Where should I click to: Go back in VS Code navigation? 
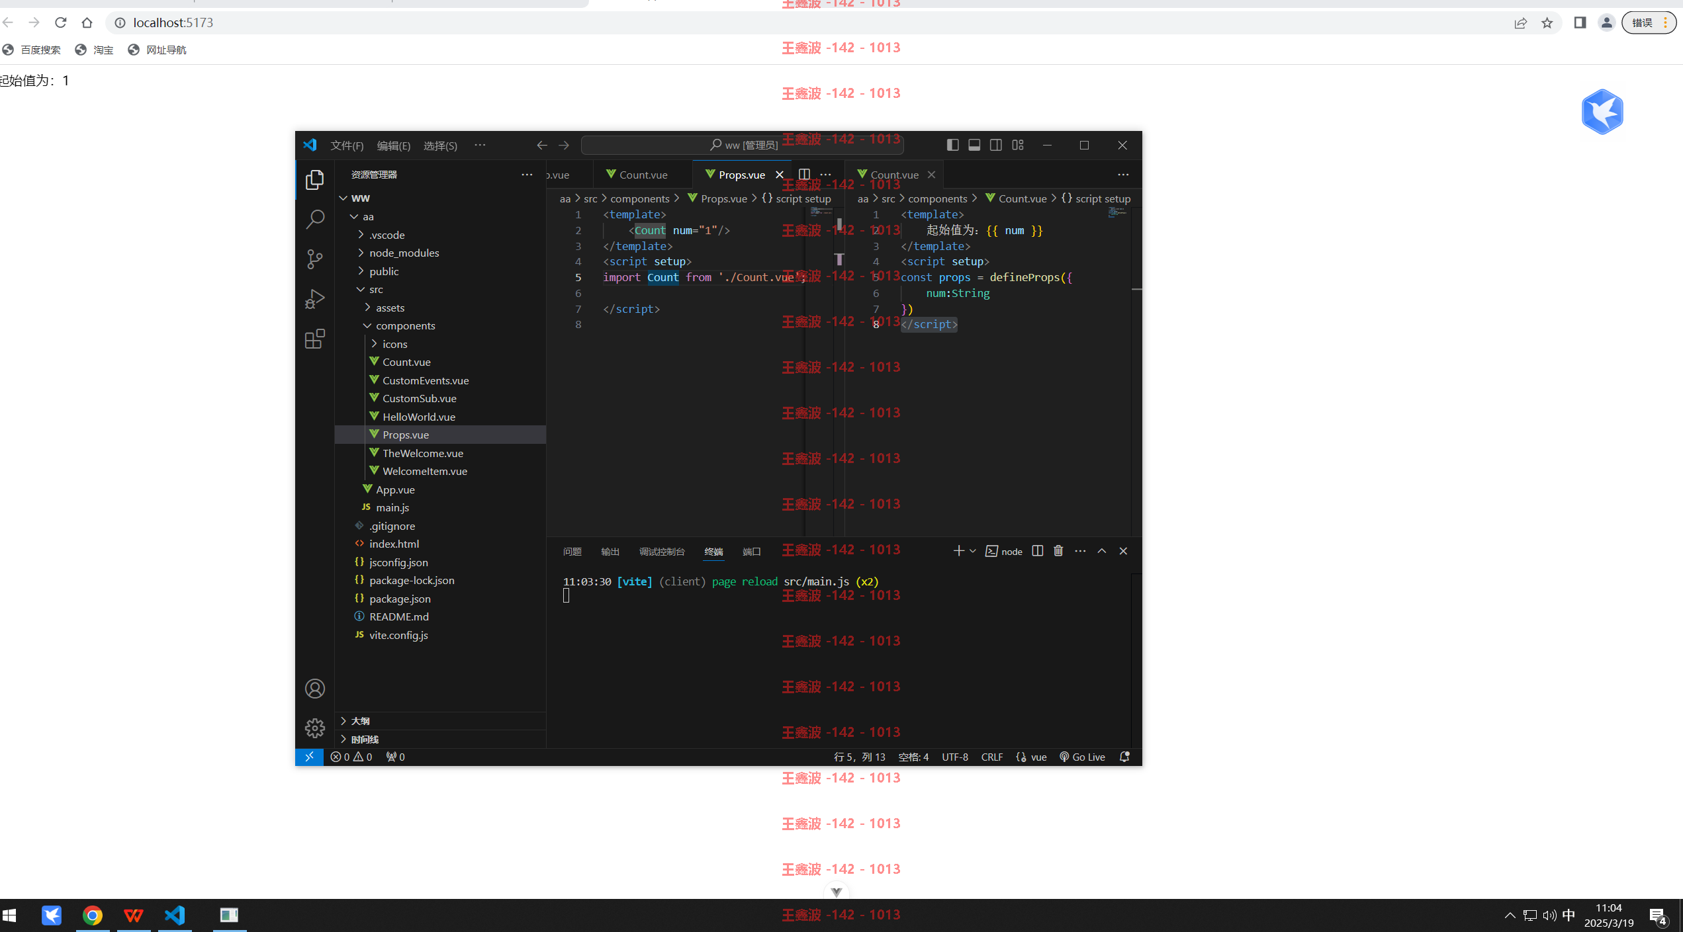tap(542, 145)
